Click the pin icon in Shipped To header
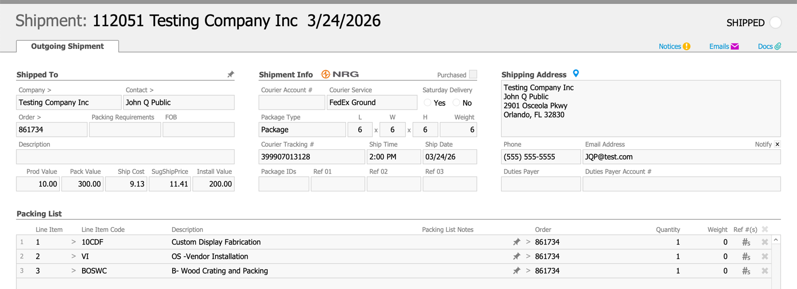797x289 pixels. pyautogui.click(x=231, y=74)
